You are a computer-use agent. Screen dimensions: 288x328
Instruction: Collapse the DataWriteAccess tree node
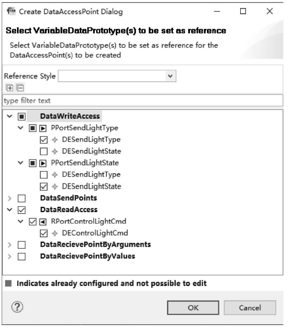[x=10, y=116]
